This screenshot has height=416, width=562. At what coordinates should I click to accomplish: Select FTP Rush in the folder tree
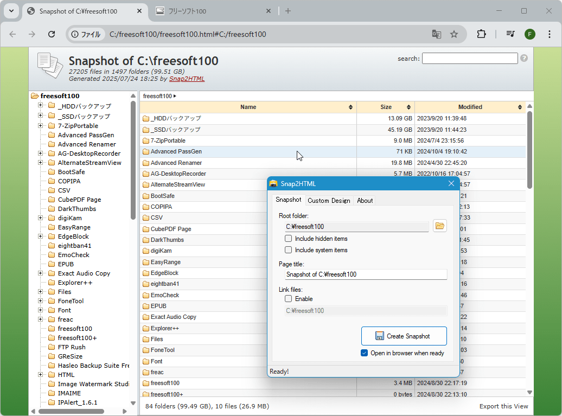[x=72, y=347]
